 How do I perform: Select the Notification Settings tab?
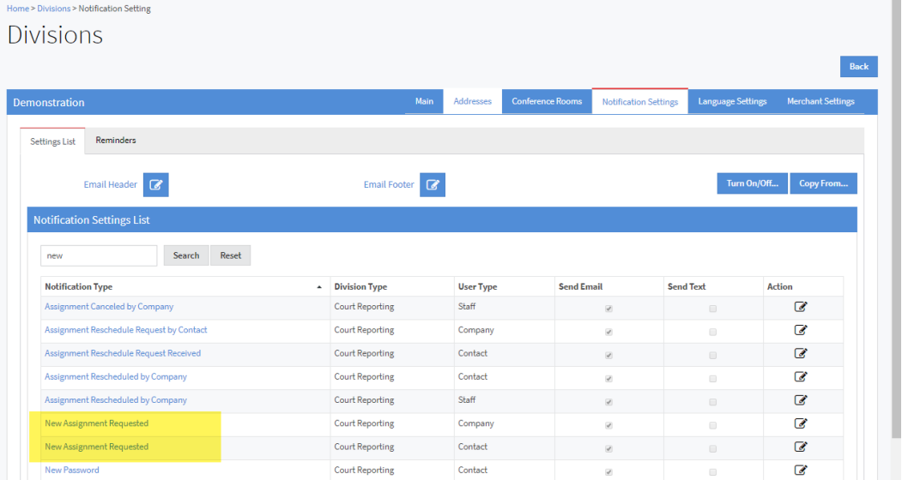coord(639,102)
